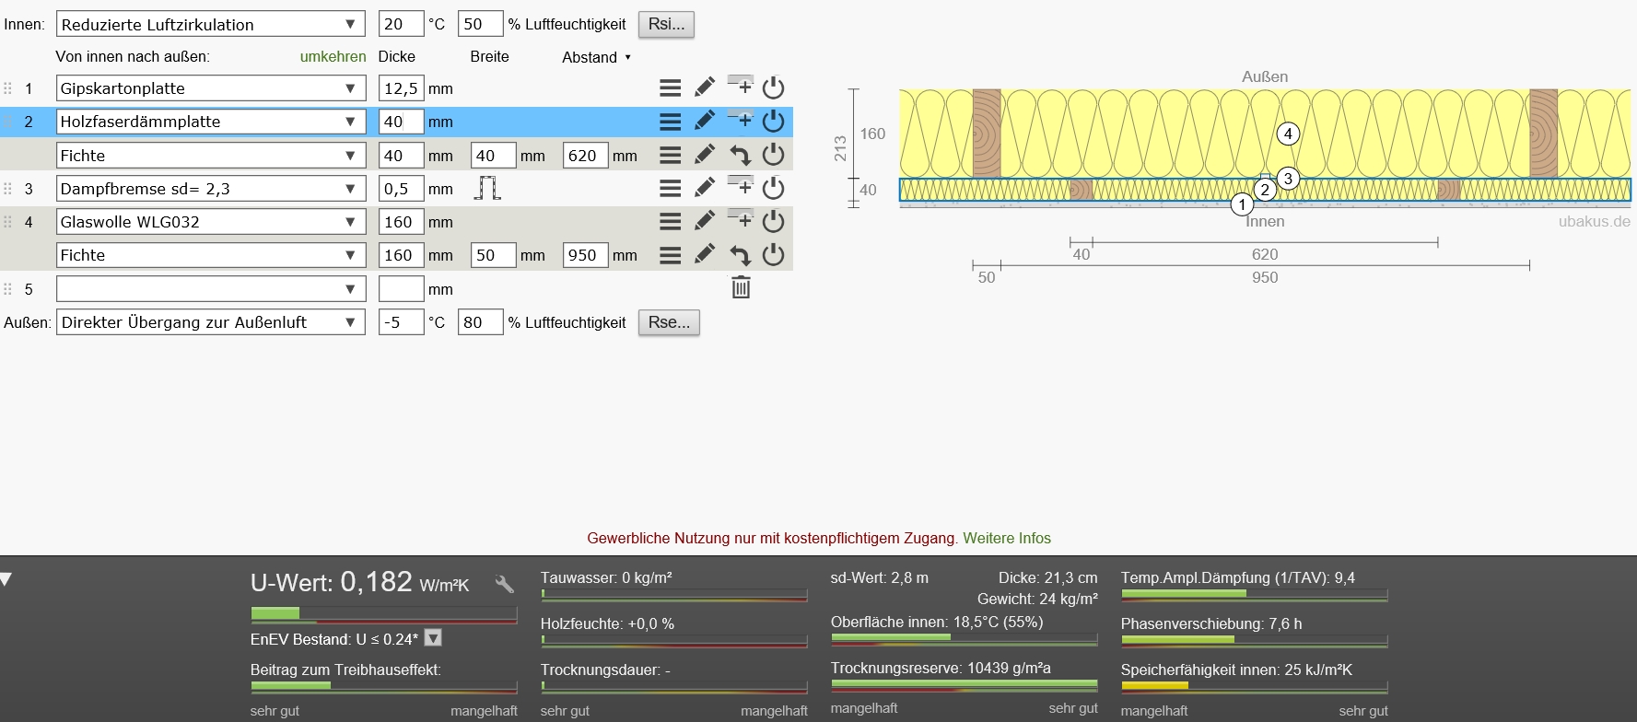Open the Außen Direkter Übergang zur Außenluft dropdown
1637x722 pixels.
211,322
